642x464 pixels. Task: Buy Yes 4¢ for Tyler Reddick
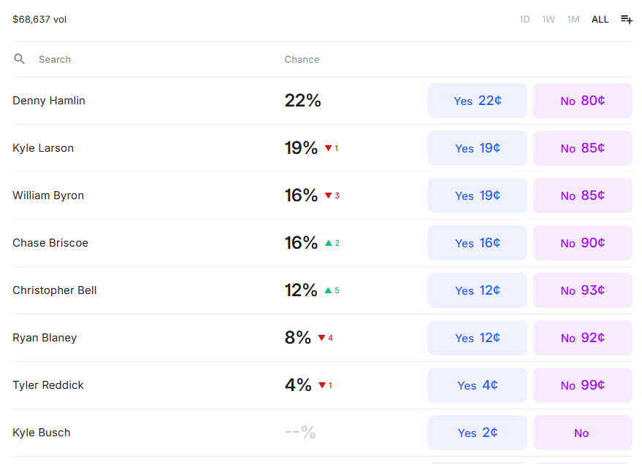[478, 385]
